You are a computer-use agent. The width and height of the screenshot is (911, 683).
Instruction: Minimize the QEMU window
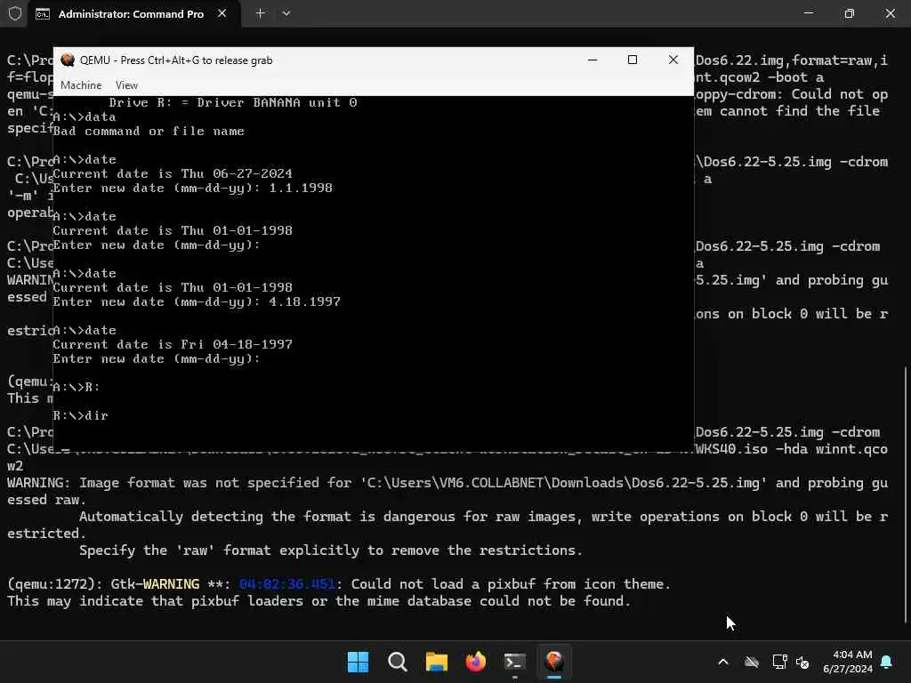coord(593,60)
